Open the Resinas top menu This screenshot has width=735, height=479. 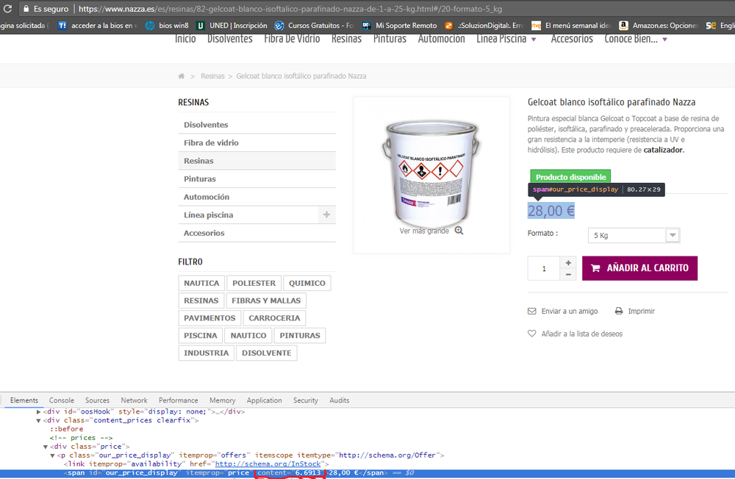pos(346,39)
